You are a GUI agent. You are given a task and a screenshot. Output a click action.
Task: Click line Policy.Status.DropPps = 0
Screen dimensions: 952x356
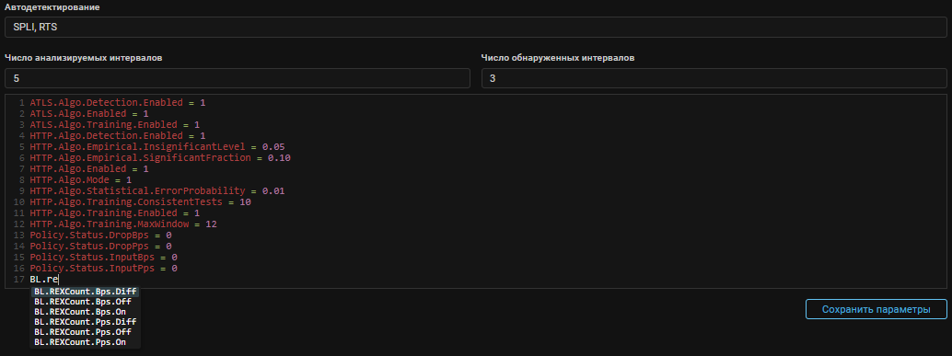(x=100, y=246)
